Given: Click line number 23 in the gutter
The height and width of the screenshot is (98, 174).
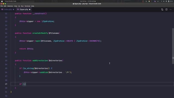Looking at the screenshot, I should click(x=6, y=60).
